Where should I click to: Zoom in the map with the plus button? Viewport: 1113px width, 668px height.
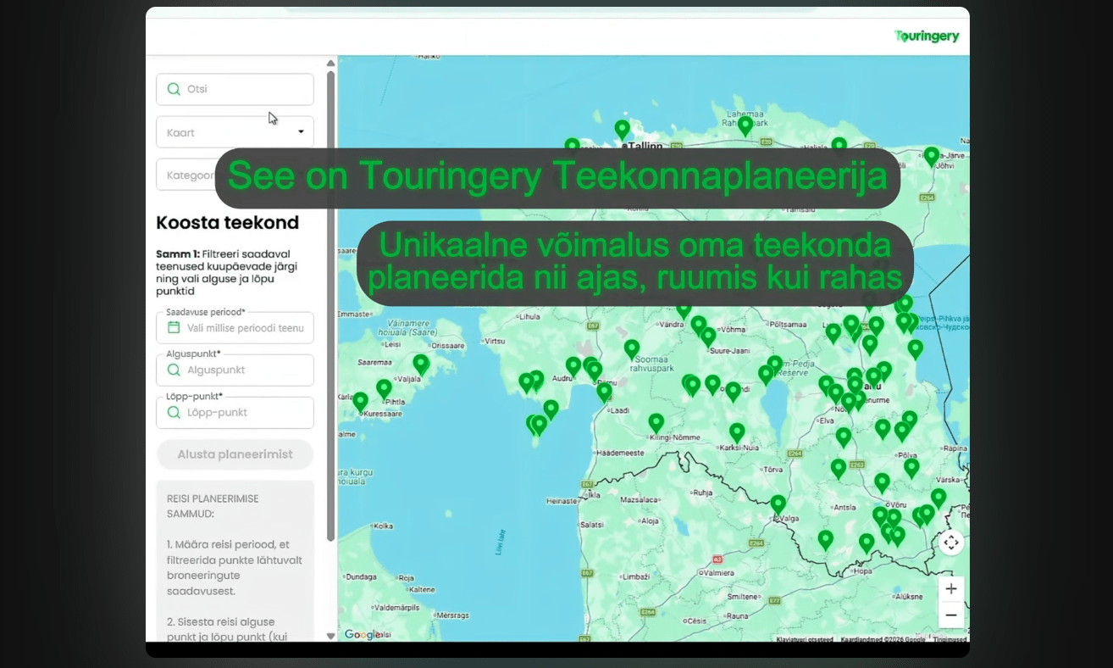(x=951, y=588)
